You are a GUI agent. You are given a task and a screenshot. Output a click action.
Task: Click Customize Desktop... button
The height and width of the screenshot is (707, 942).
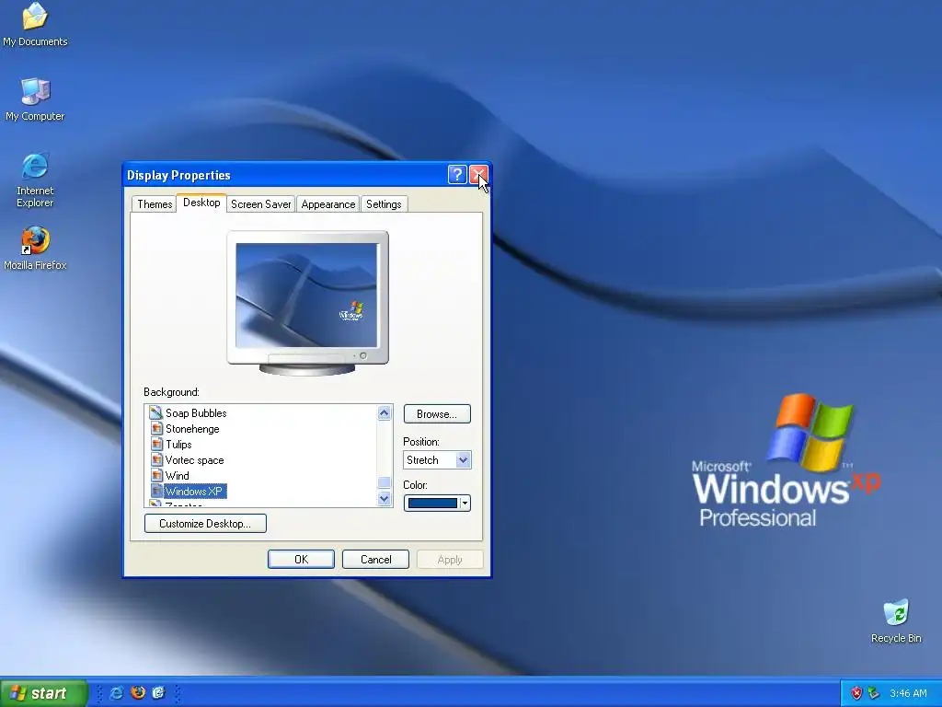coord(205,523)
